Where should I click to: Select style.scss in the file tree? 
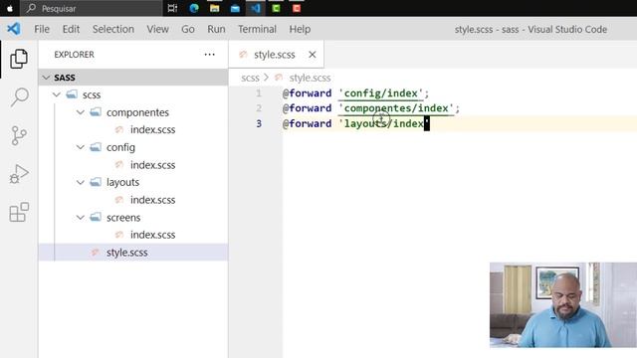point(126,252)
